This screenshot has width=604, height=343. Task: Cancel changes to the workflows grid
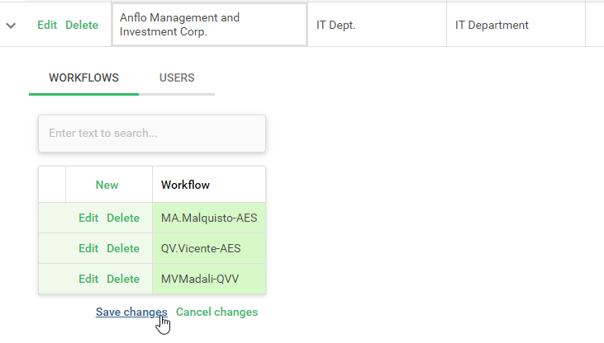[217, 312]
